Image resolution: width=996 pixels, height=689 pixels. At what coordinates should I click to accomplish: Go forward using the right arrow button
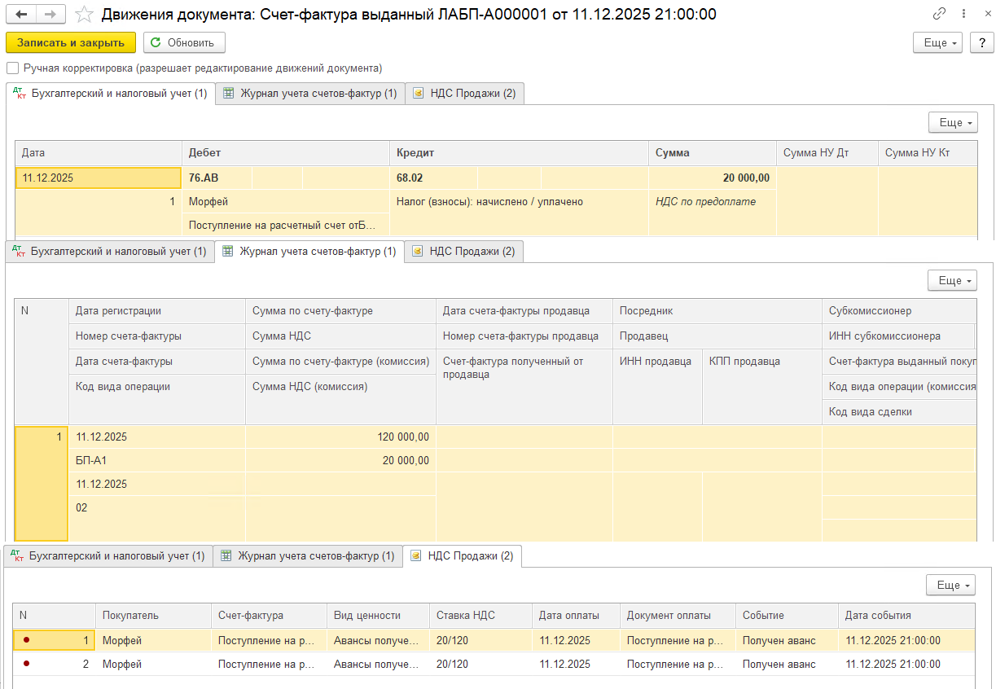click(50, 14)
